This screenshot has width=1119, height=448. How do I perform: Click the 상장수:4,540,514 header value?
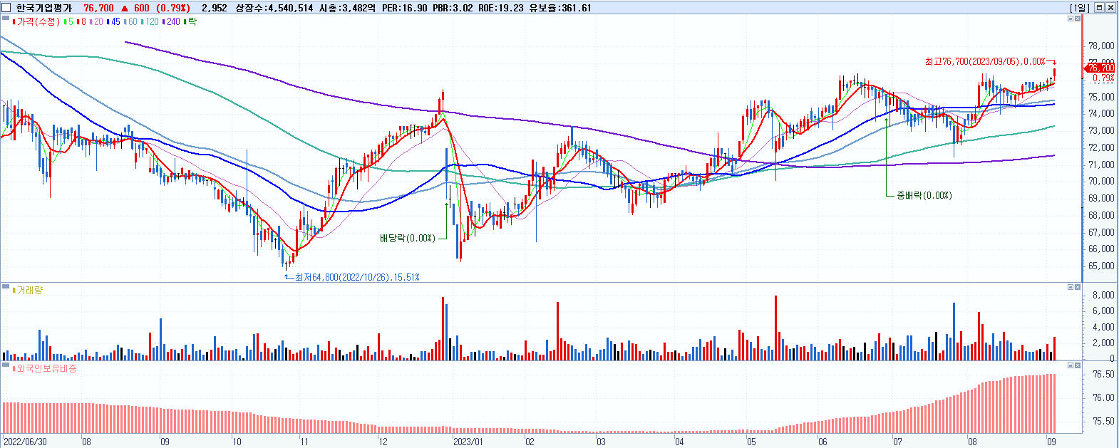click(274, 8)
